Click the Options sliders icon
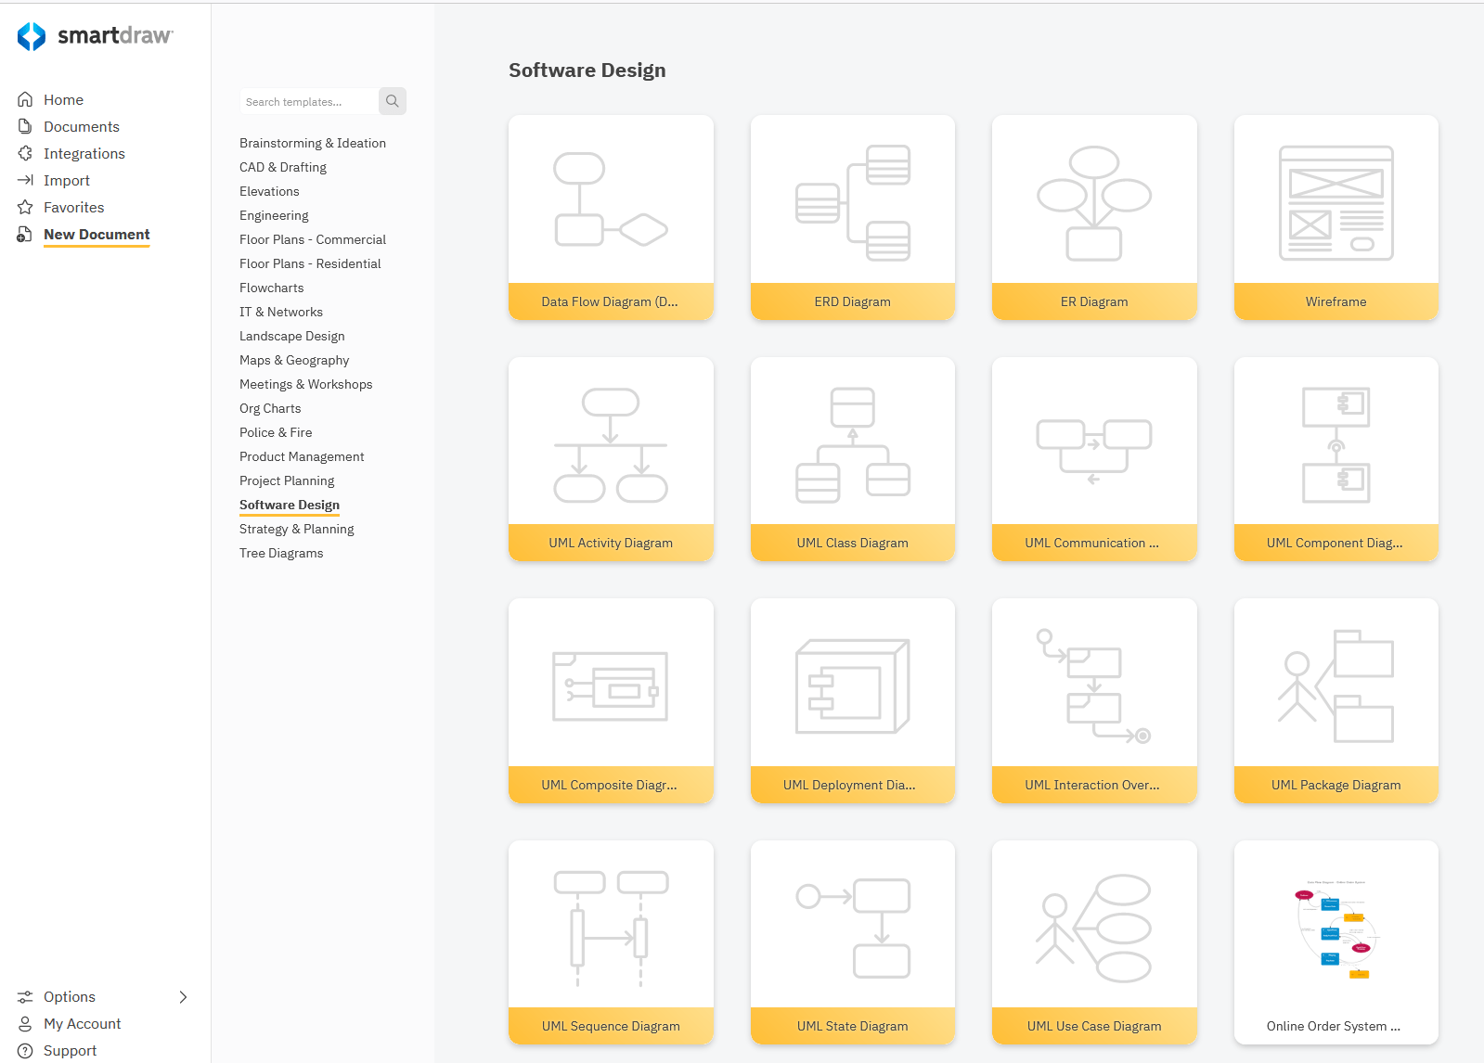The image size is (1484, 1063). click(25, 997)
